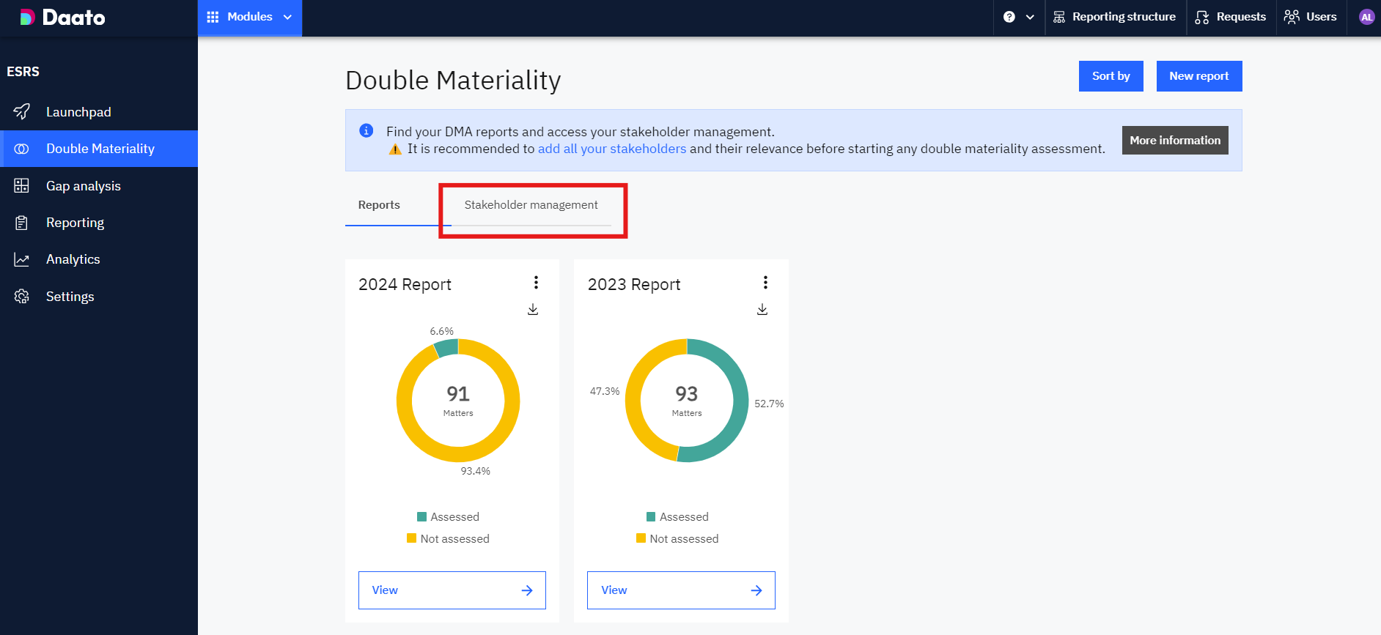Click the Launchpad rocket icon
Screen dimensions: 1381x635
pyautogui.click(x=22, y=111)
